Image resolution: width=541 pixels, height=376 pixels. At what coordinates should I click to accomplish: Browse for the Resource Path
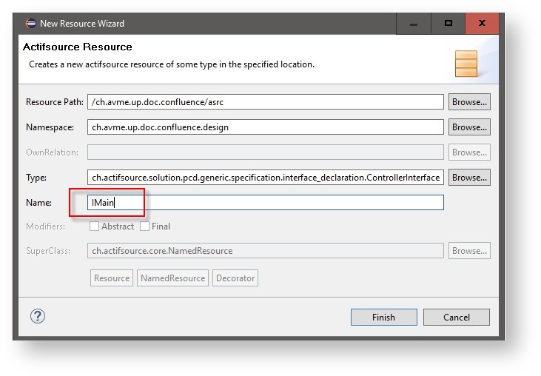click(469, 102)
